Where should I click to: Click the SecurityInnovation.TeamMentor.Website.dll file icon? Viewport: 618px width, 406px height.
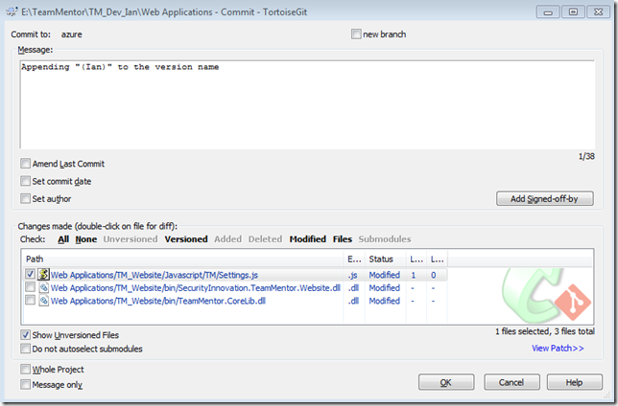[43, 287]
